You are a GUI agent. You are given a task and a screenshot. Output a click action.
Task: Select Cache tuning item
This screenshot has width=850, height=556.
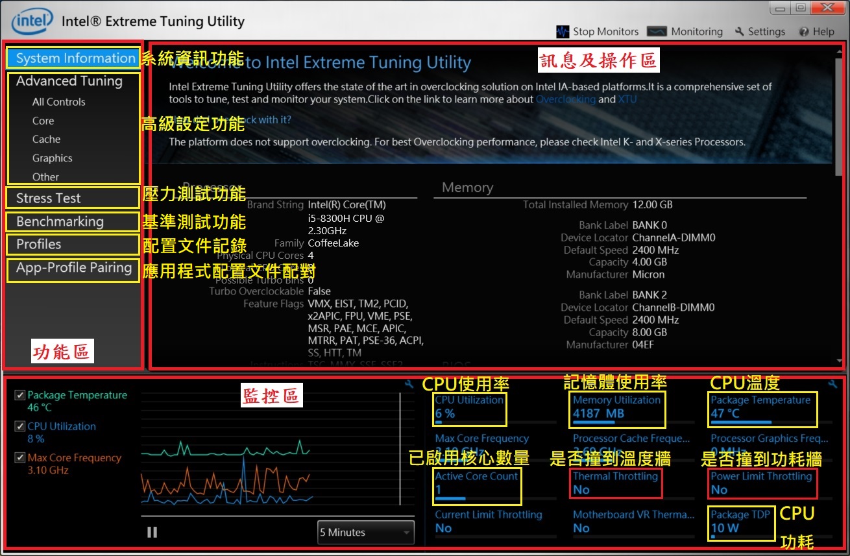46,139
